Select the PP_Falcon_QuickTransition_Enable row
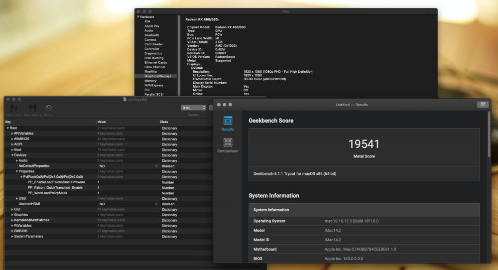 (x=109, y=188)
